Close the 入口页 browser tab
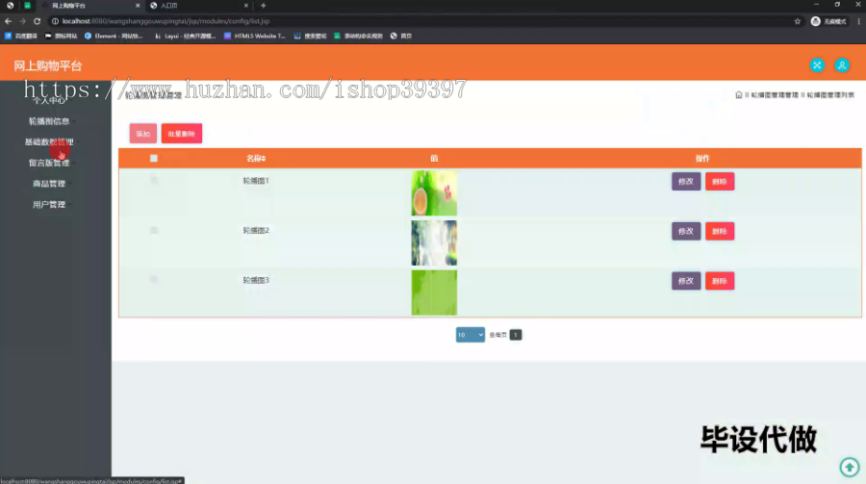Viewport: 866px width, 484px height. 245,6
